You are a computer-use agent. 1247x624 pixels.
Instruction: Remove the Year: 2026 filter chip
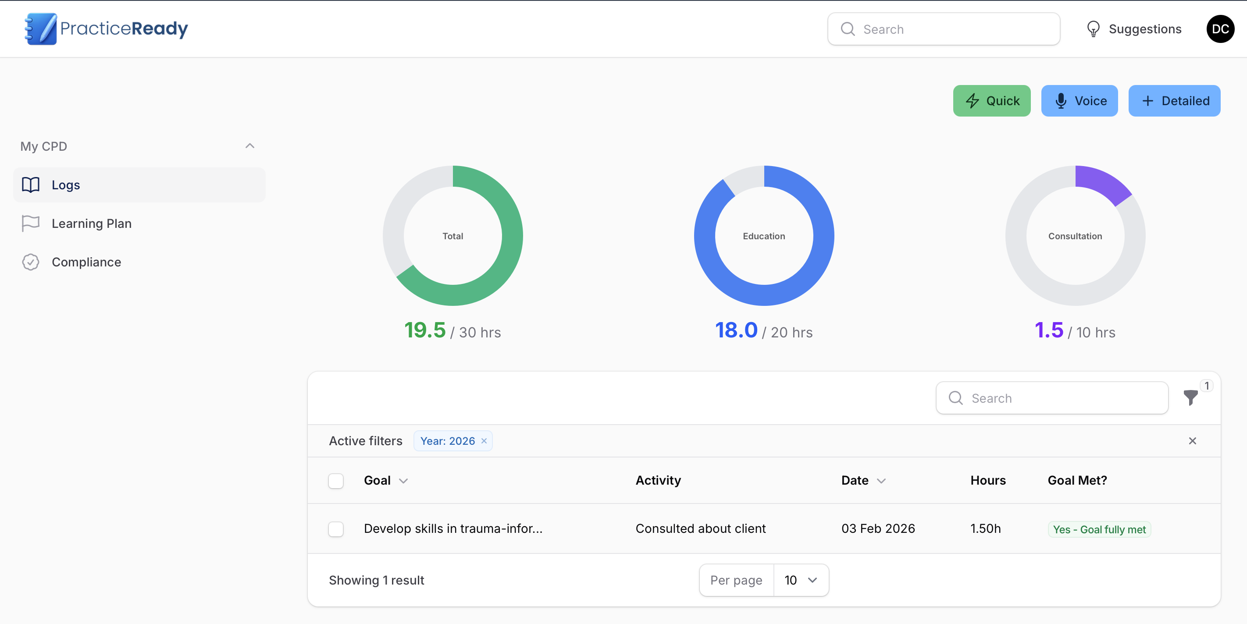coord(484,441)
